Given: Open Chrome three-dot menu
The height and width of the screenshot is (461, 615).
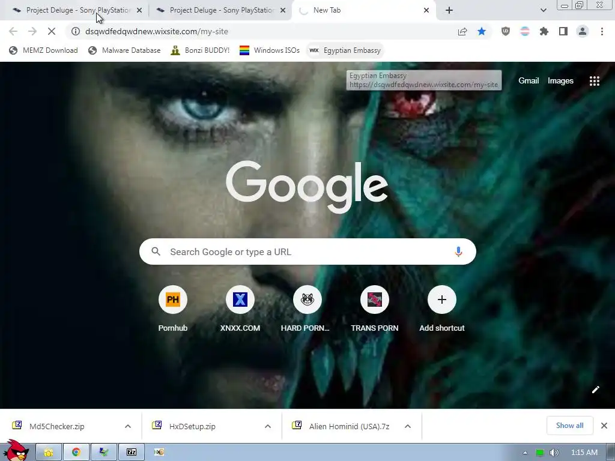Looking at the screenshot, I should pos(602,31).
